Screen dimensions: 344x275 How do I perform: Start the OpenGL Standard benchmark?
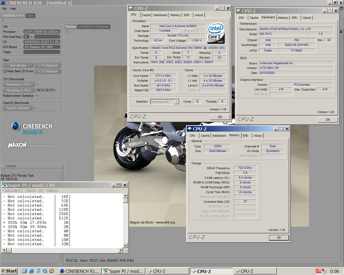coord(18,108)
